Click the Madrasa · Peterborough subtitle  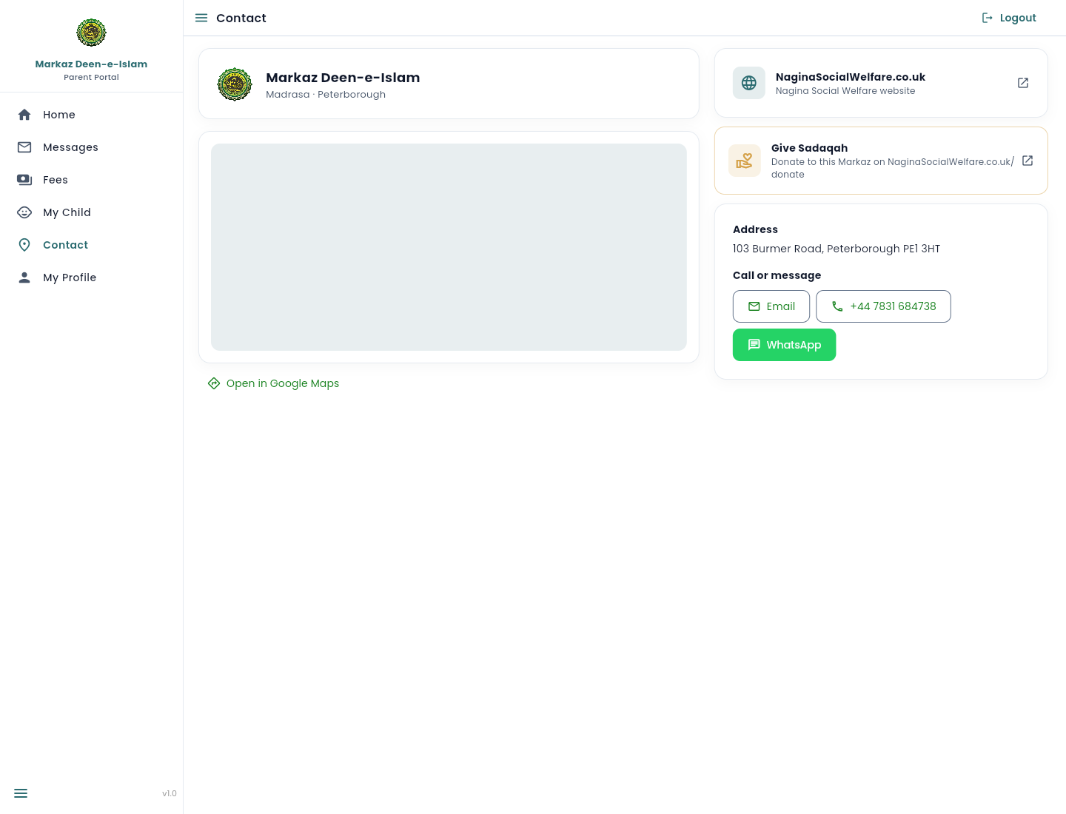[326, 95]
